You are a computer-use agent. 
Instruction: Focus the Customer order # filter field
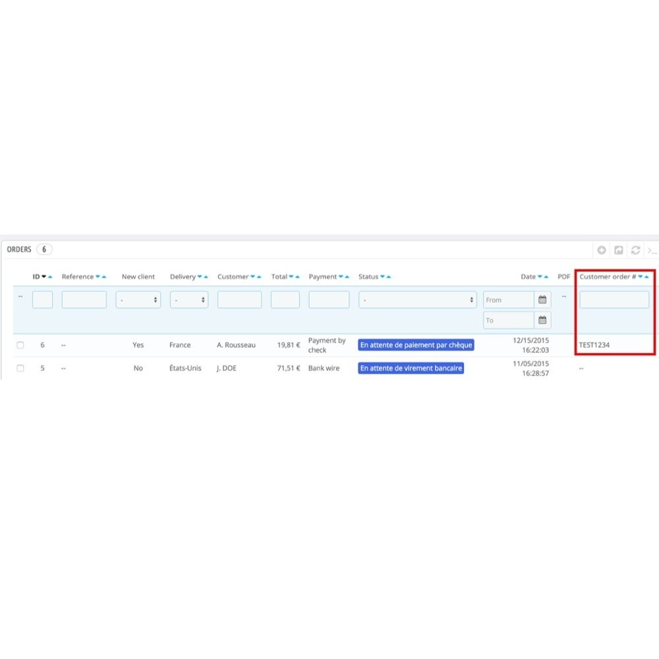point(614,300)
